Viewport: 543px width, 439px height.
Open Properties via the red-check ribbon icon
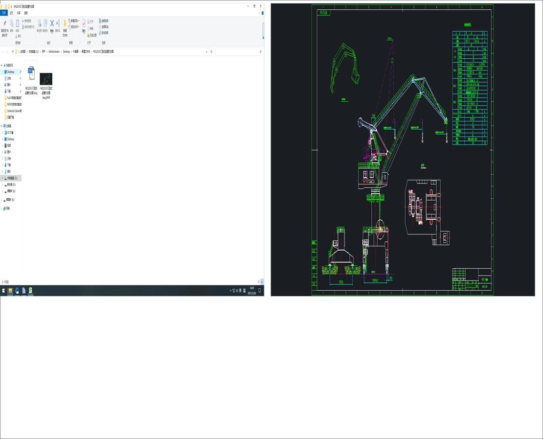tap(84, 22)
